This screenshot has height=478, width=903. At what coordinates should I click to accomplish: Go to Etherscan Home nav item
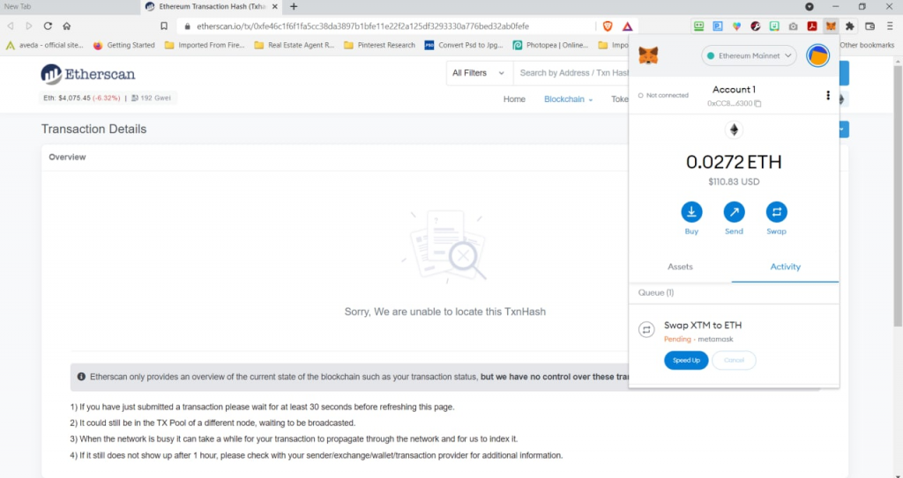pos(514,99)
